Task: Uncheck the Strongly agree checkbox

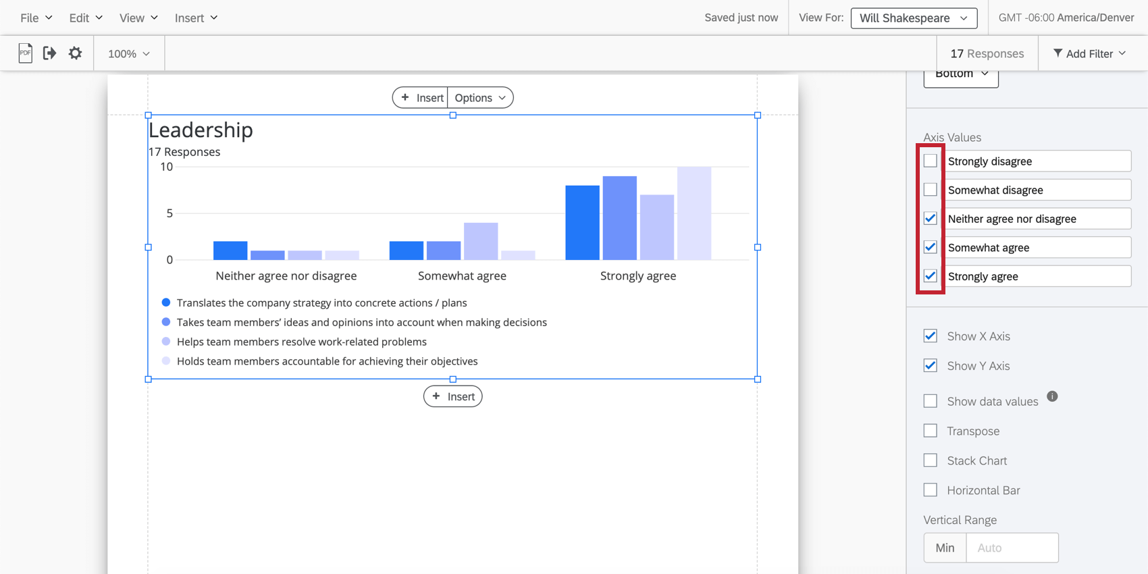Action: click(x=931, y=276)
